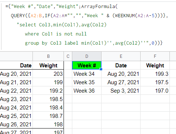The image size is (176, 134).
Task: Select the Week 34 cell
Action: pos(87,74)
